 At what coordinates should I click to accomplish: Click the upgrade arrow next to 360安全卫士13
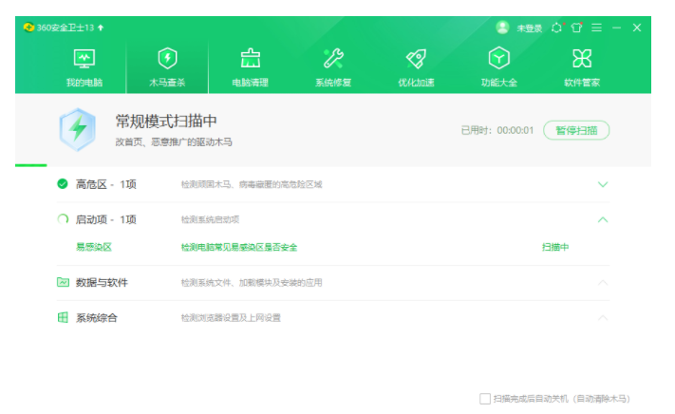(x=101, y=28)
